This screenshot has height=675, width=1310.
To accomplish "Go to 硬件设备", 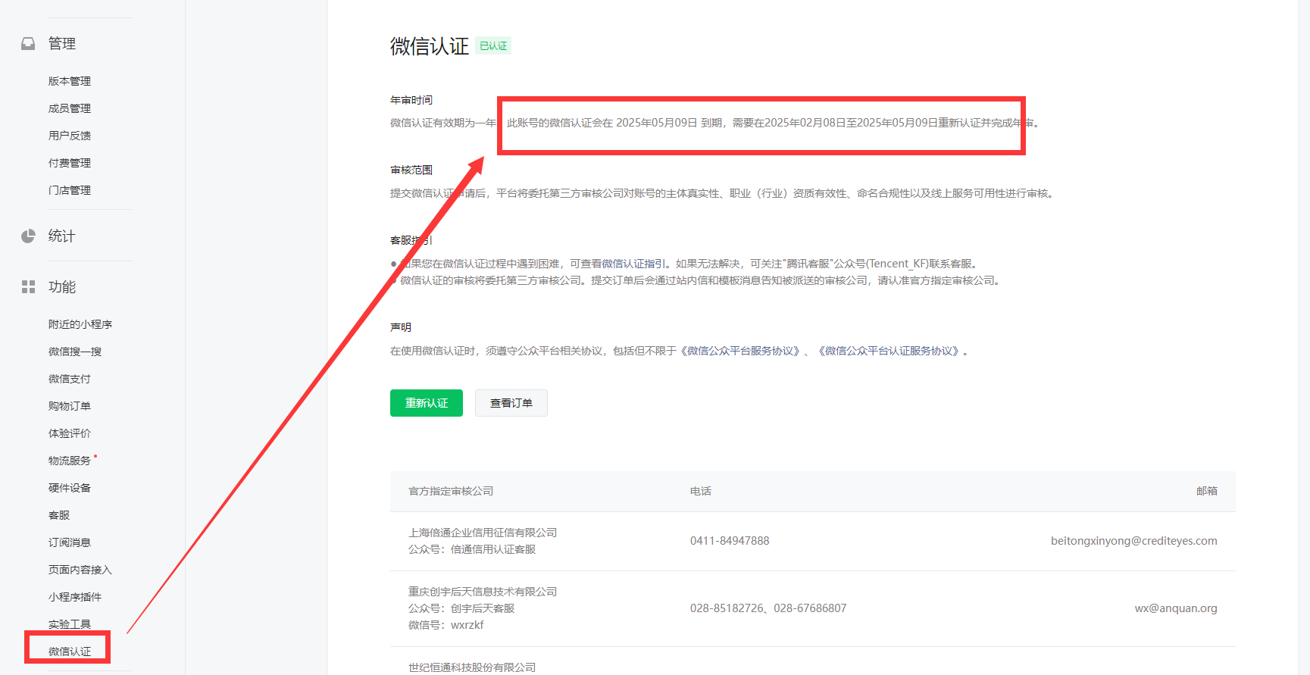I will 70,488.
